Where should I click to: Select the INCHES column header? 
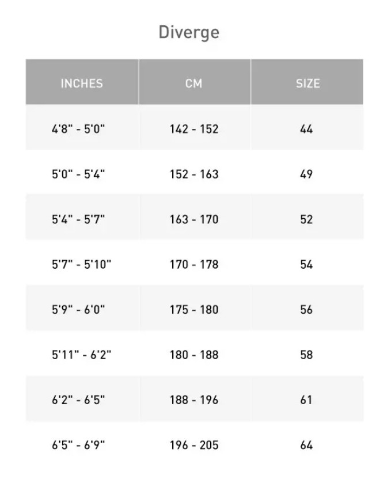(82, 83)
